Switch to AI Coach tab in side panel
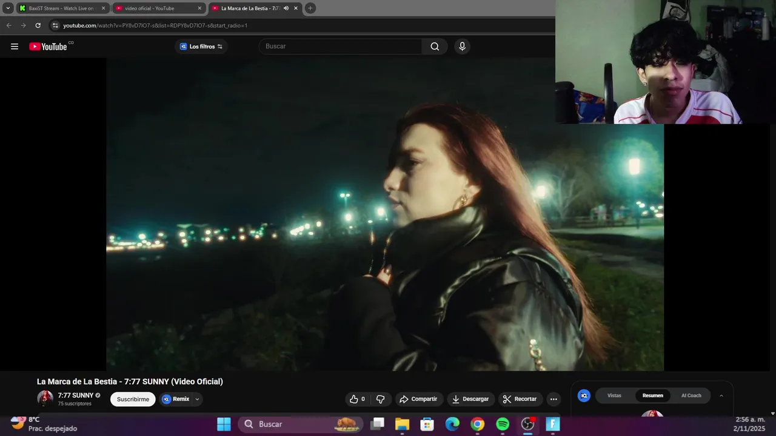Image resolution: width=776 pixels, height=436 pixels. (691, 395)
